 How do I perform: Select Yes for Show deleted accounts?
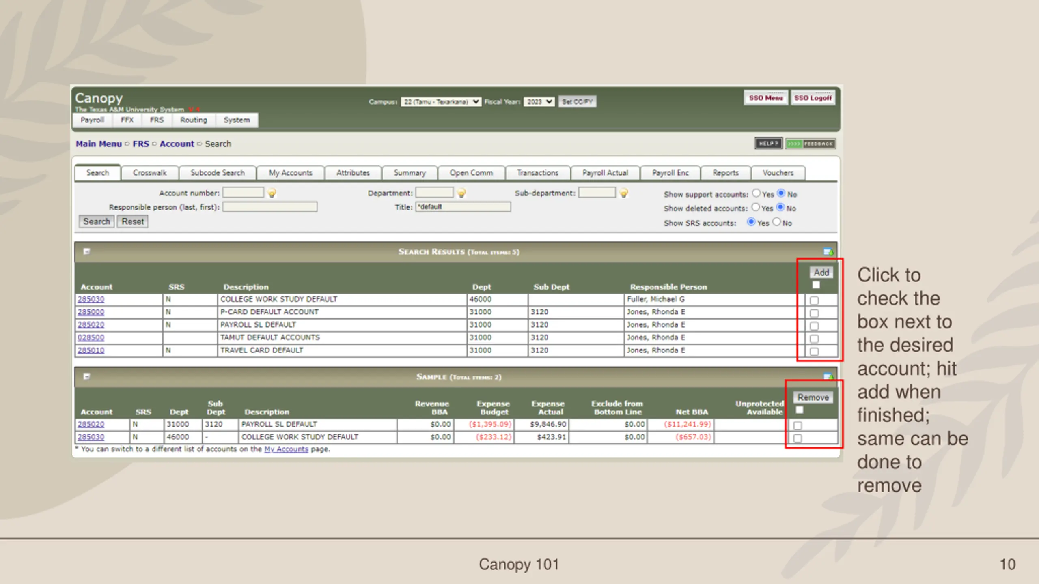[755, 207]
